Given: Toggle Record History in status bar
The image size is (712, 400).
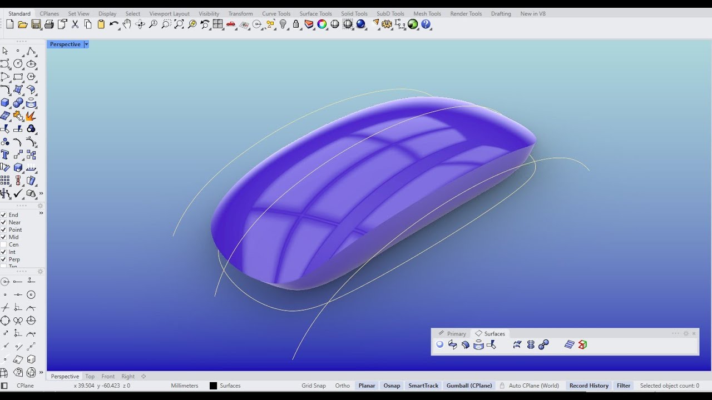Looking at the screenshot, I should point(589,386).
